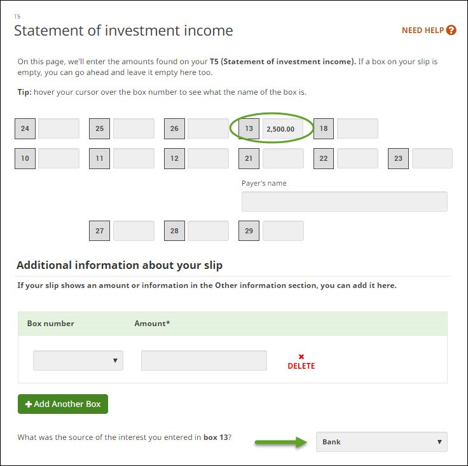Viewport: 468px width, 466px height.
Task: Click the DELETE link in the box row
Action: tap(301, 366)
